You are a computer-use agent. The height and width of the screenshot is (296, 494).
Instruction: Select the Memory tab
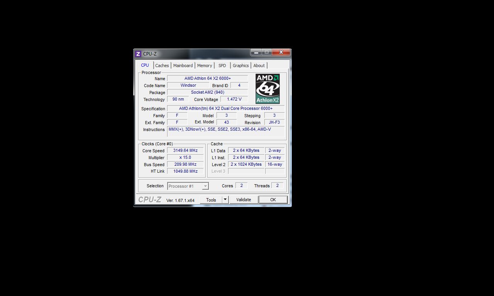205,66
